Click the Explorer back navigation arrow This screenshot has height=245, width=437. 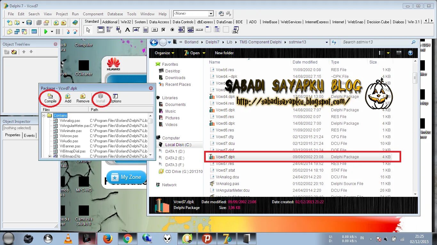[154, 42]
